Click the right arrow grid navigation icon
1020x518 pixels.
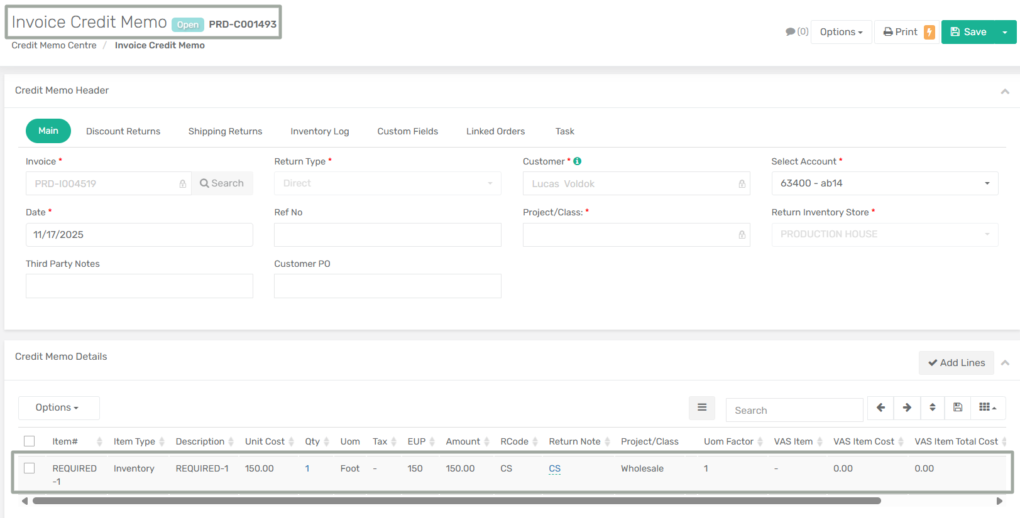point(907,407)
